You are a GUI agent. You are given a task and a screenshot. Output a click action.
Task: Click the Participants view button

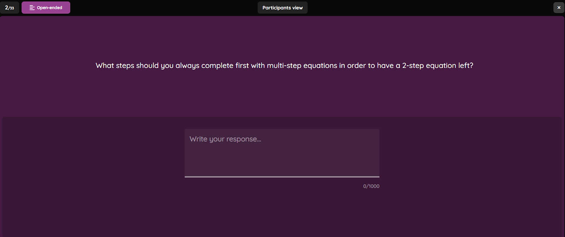pos(282,8)
